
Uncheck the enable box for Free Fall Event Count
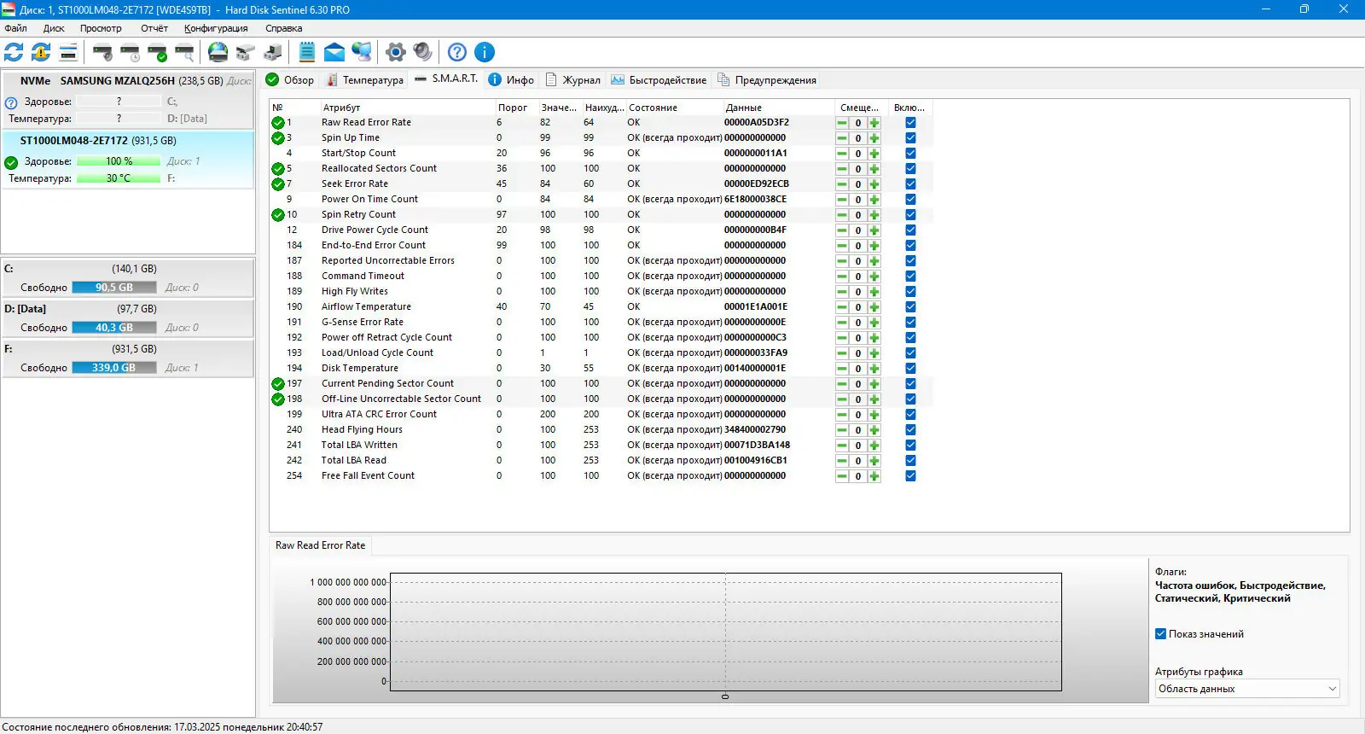[910, 476]
